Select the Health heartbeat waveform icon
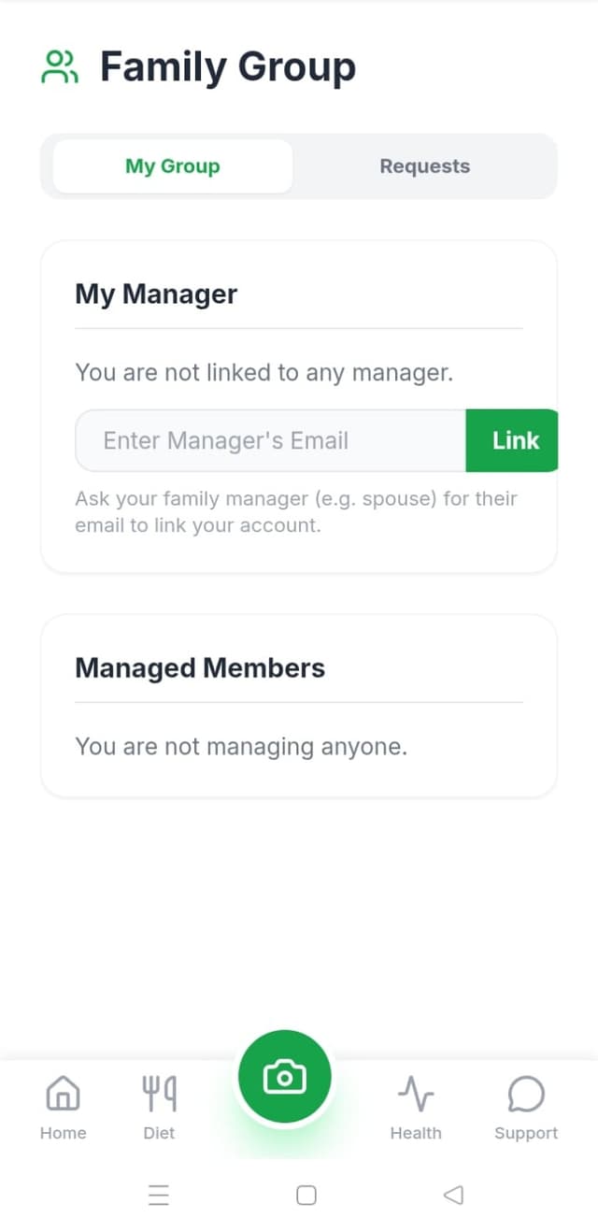 pyautogui.click(x=415, y=1092)
